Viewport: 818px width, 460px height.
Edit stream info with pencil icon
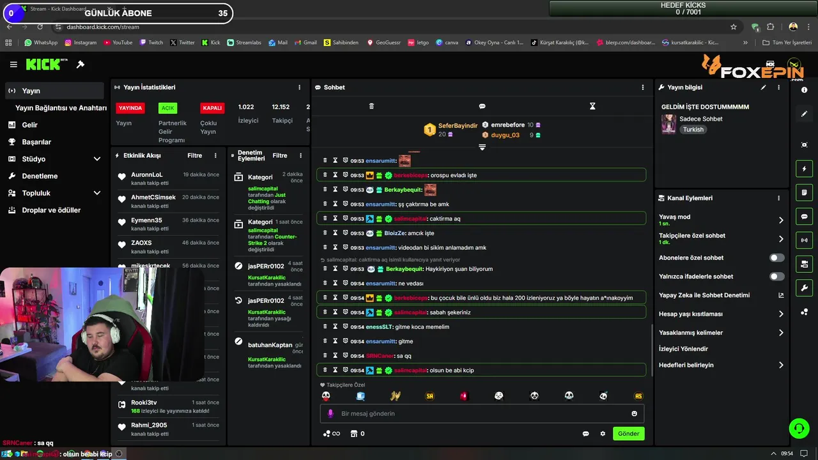[763, 88]
